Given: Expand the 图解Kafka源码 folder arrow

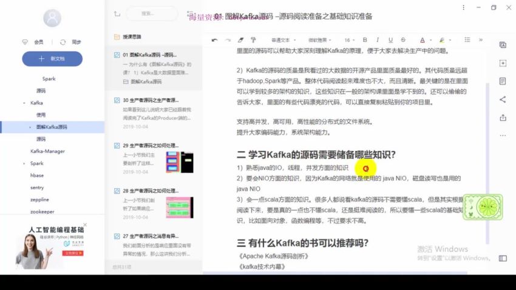Looking at the screenshot, I should pos(30,127).
